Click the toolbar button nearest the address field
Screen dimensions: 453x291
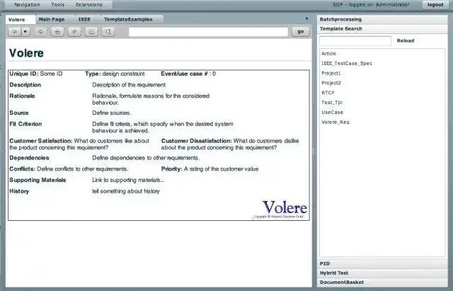pos(108,31)
